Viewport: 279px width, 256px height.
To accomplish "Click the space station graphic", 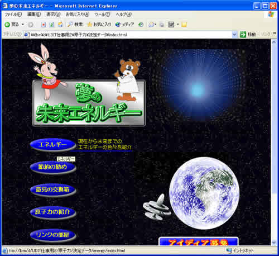I will 157,207.
